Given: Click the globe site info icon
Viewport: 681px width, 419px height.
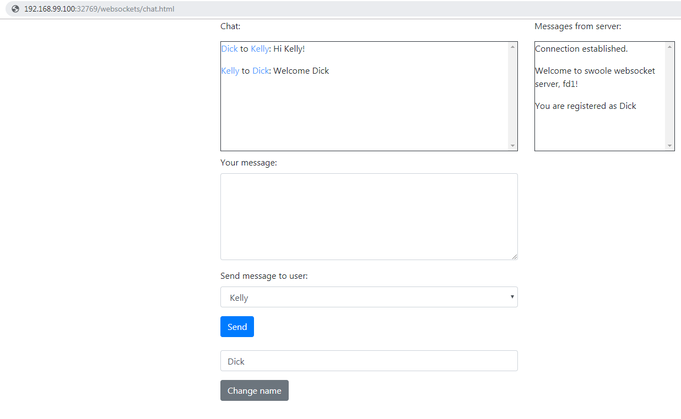Looking at the screenshot, I should click(15, 9).
